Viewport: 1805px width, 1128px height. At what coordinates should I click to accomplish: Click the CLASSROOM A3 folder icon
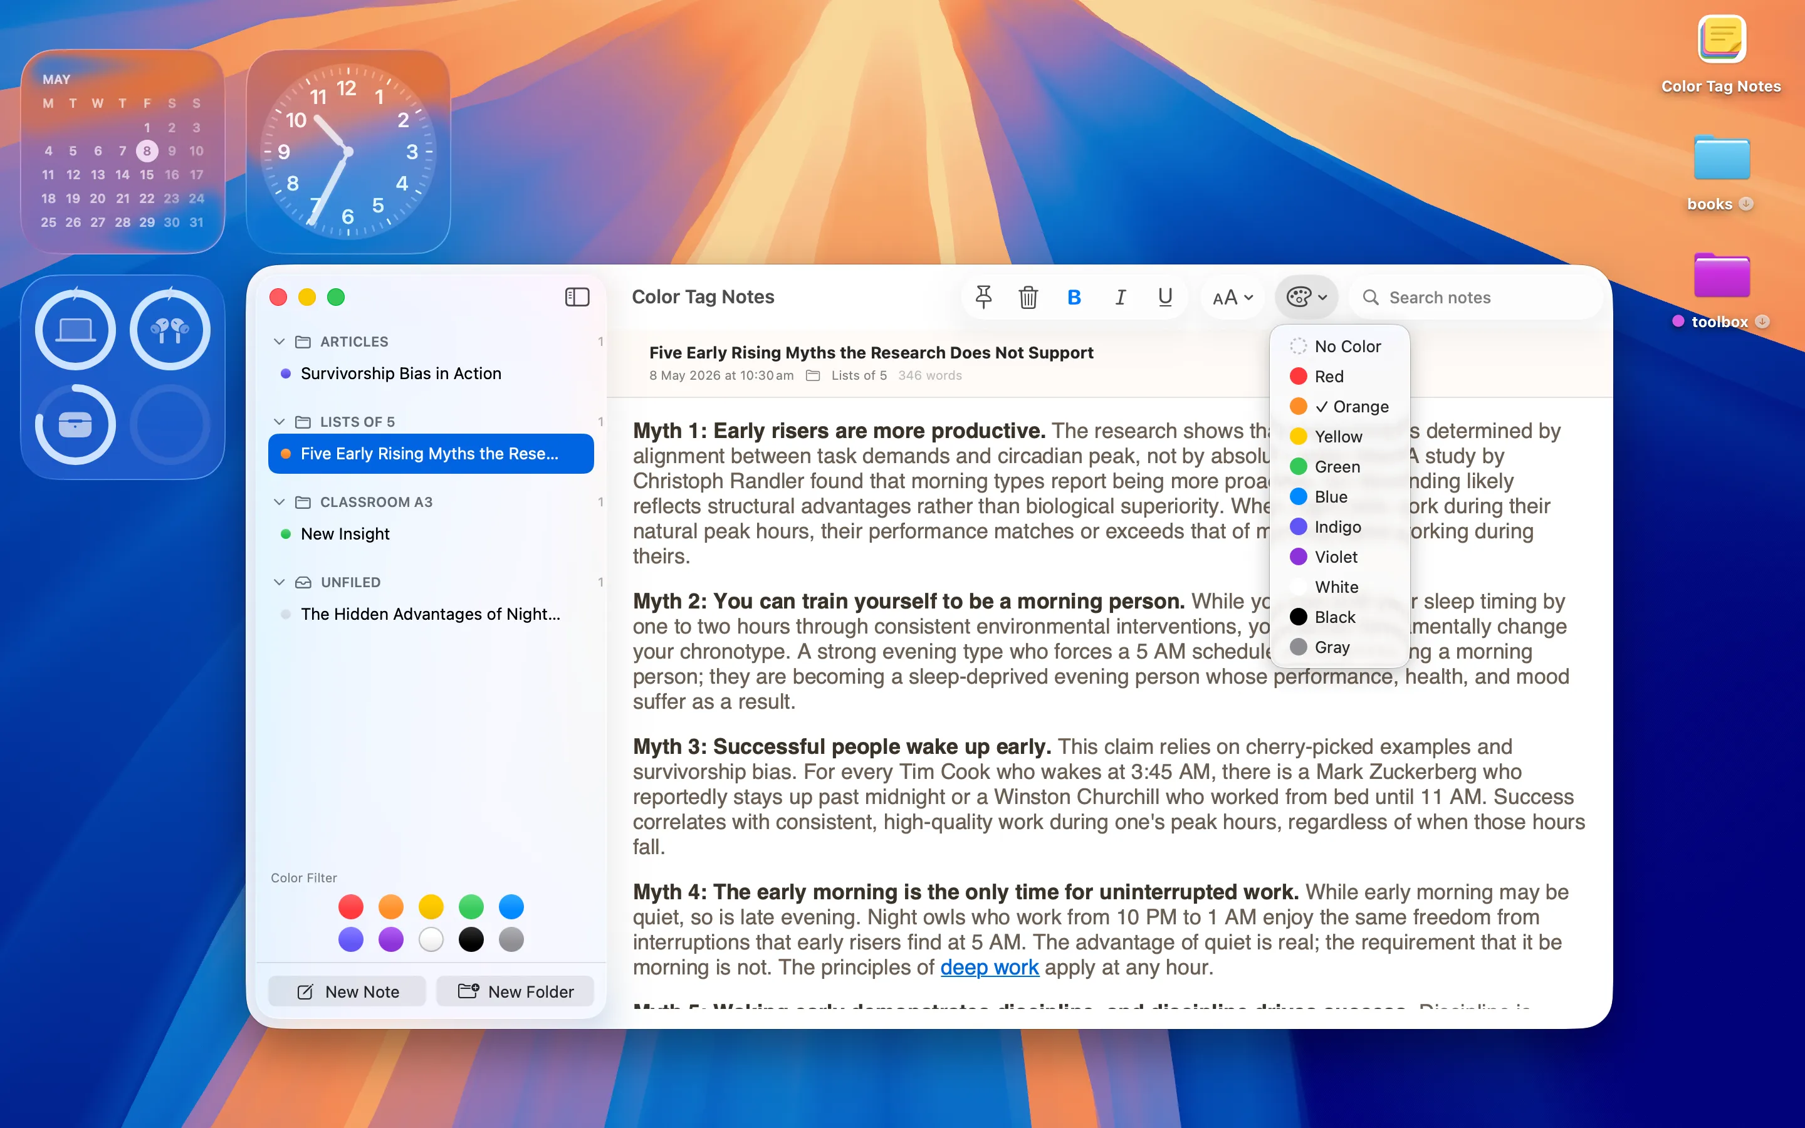[303, 502]
